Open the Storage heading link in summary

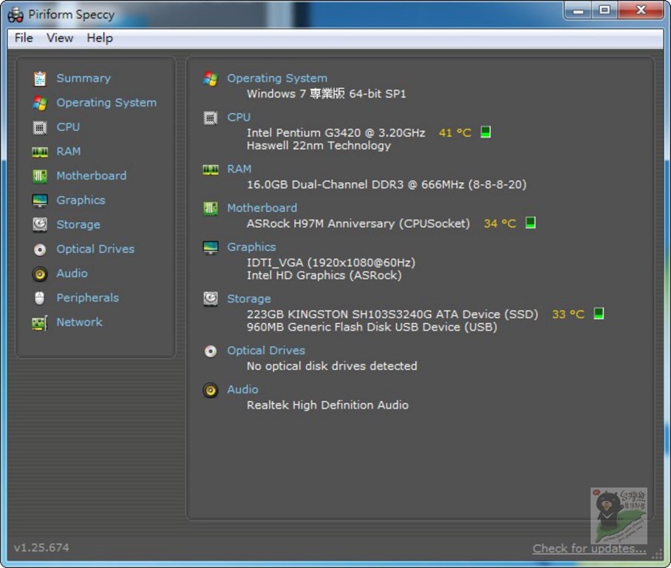point(248,299)
